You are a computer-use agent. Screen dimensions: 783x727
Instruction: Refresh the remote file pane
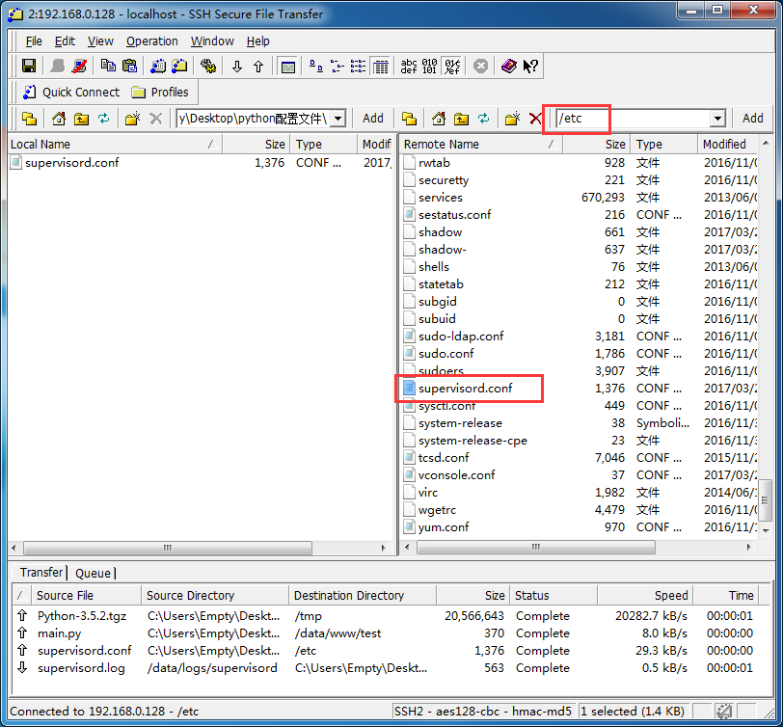[483, 119]
